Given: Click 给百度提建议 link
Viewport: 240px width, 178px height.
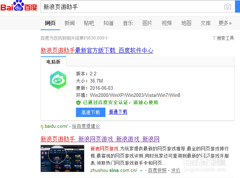Looking at the screenshot, I should point(86,126).
